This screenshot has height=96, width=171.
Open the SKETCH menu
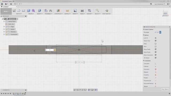(x=19, y=14)
